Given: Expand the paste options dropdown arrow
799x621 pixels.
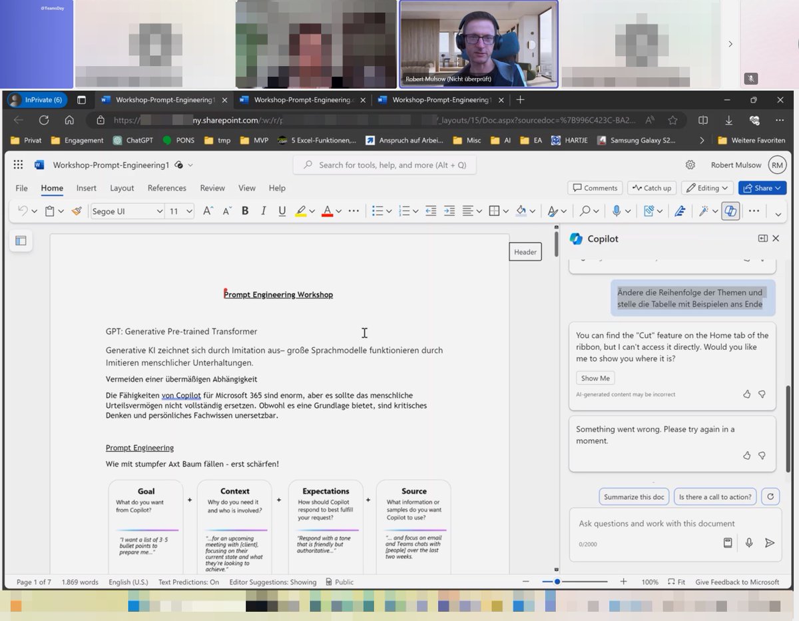Looking at the screenshot, I should click(x=61, y=211).
